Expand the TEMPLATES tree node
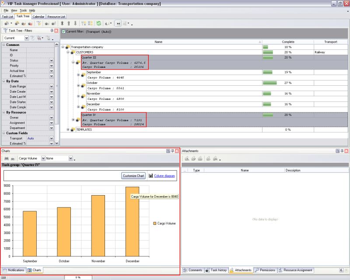 coord(68,129)
